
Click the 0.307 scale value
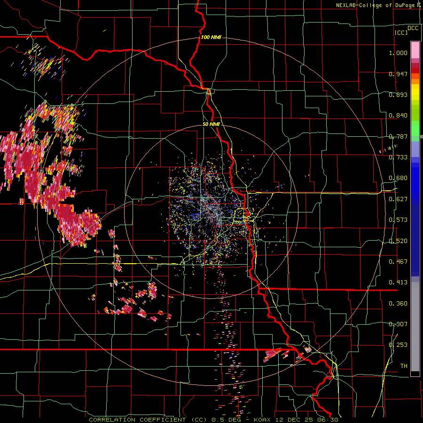pos(398,324)
